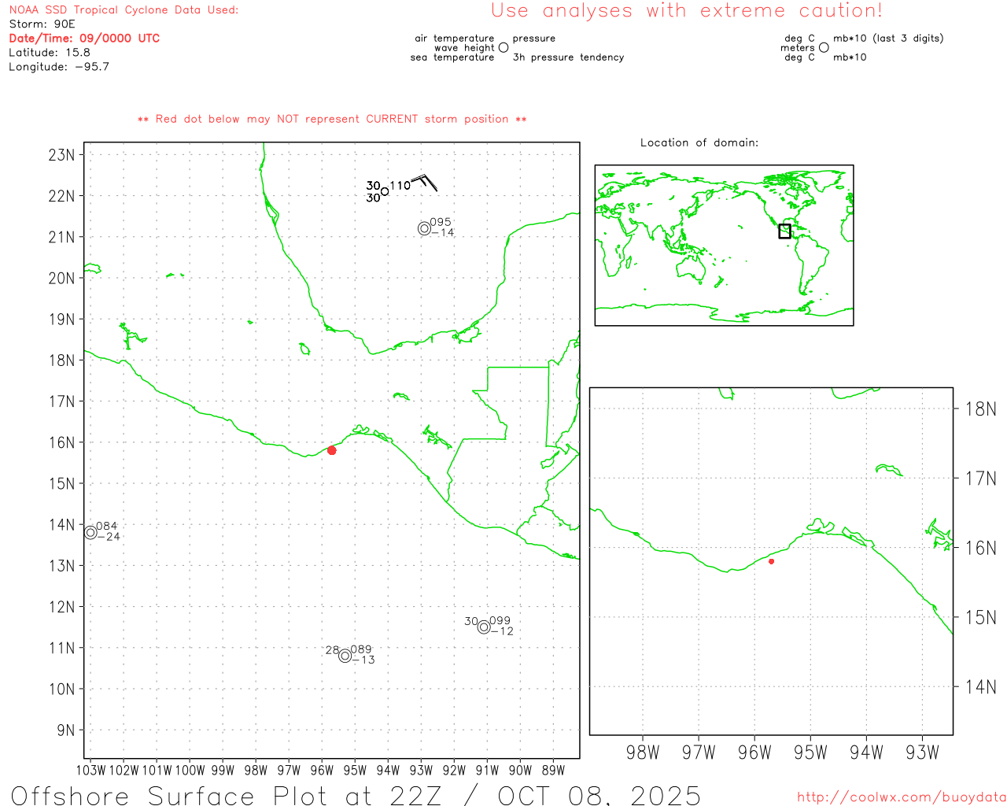Click the '23N' latitude label on main map

(x=61, y=155)
